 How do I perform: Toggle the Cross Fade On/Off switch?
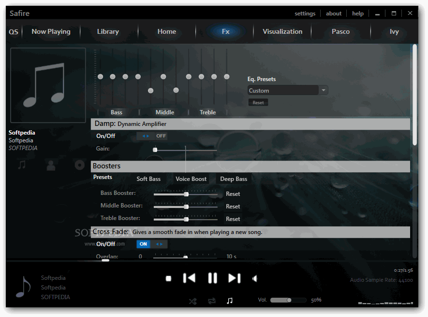(x=152, y=244)
